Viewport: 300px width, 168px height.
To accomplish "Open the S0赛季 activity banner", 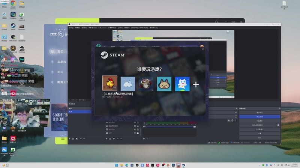I will [60, 117].
